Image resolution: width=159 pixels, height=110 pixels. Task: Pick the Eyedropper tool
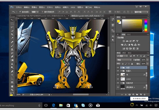(12, 38)
